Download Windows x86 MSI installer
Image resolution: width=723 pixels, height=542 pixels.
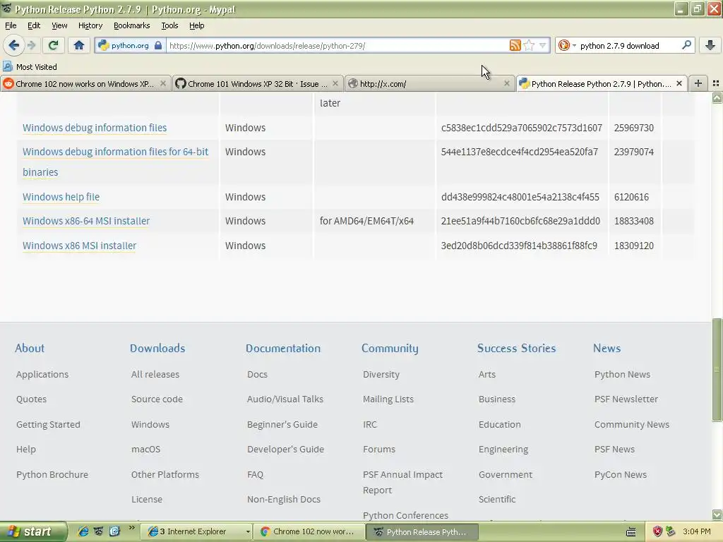click(x=79, y=246)
